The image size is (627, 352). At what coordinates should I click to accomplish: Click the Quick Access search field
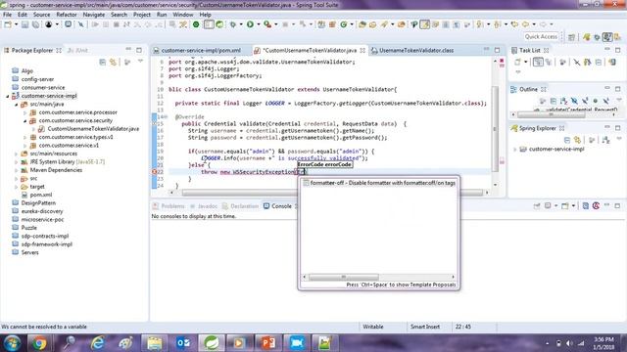point(541,37)
